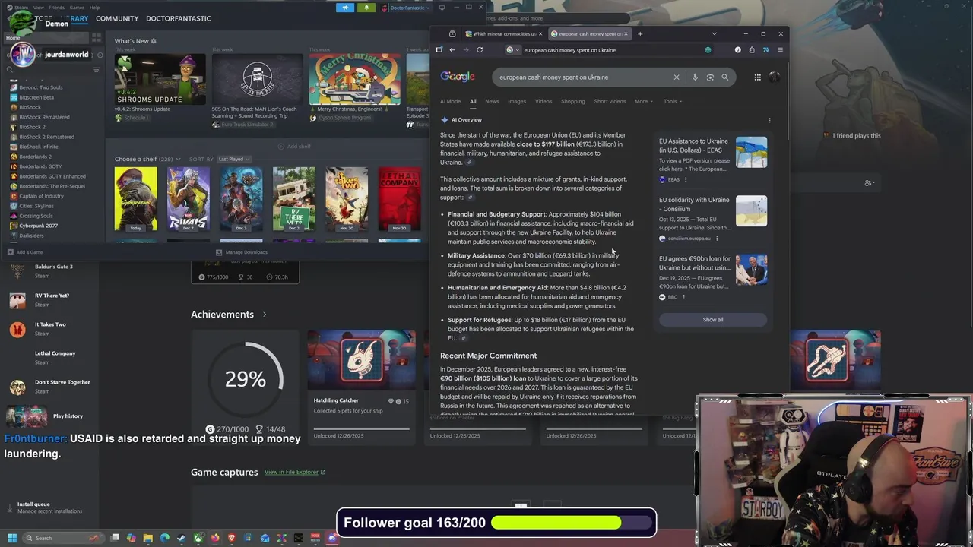Toggle the browser sidebar icon

tap(439, 50)
